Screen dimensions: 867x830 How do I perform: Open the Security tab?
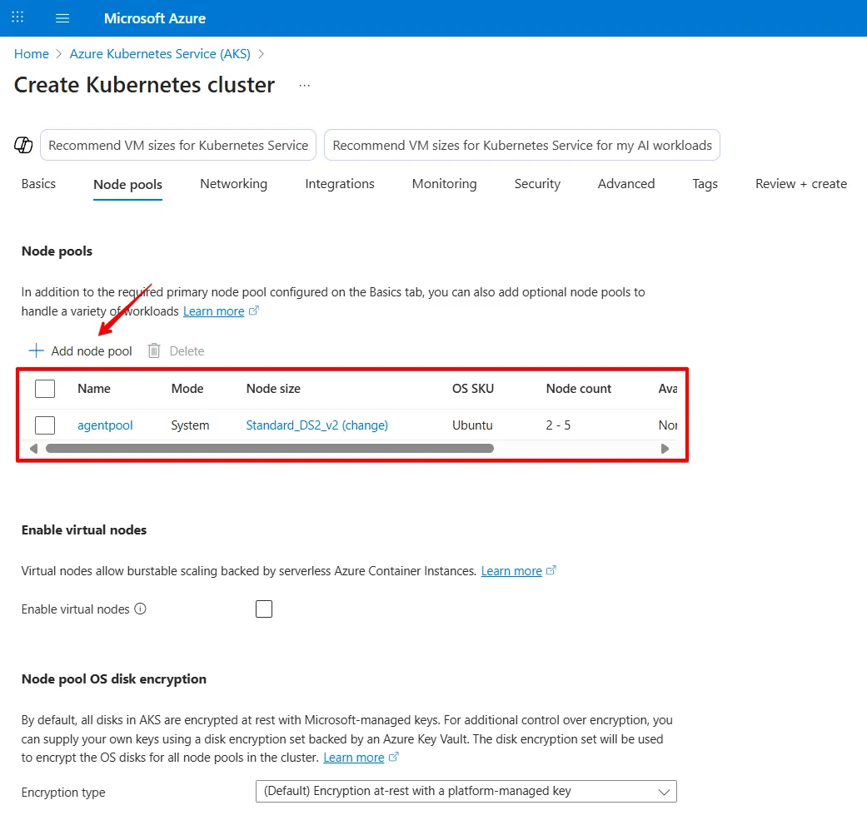[x=537, y=184]
